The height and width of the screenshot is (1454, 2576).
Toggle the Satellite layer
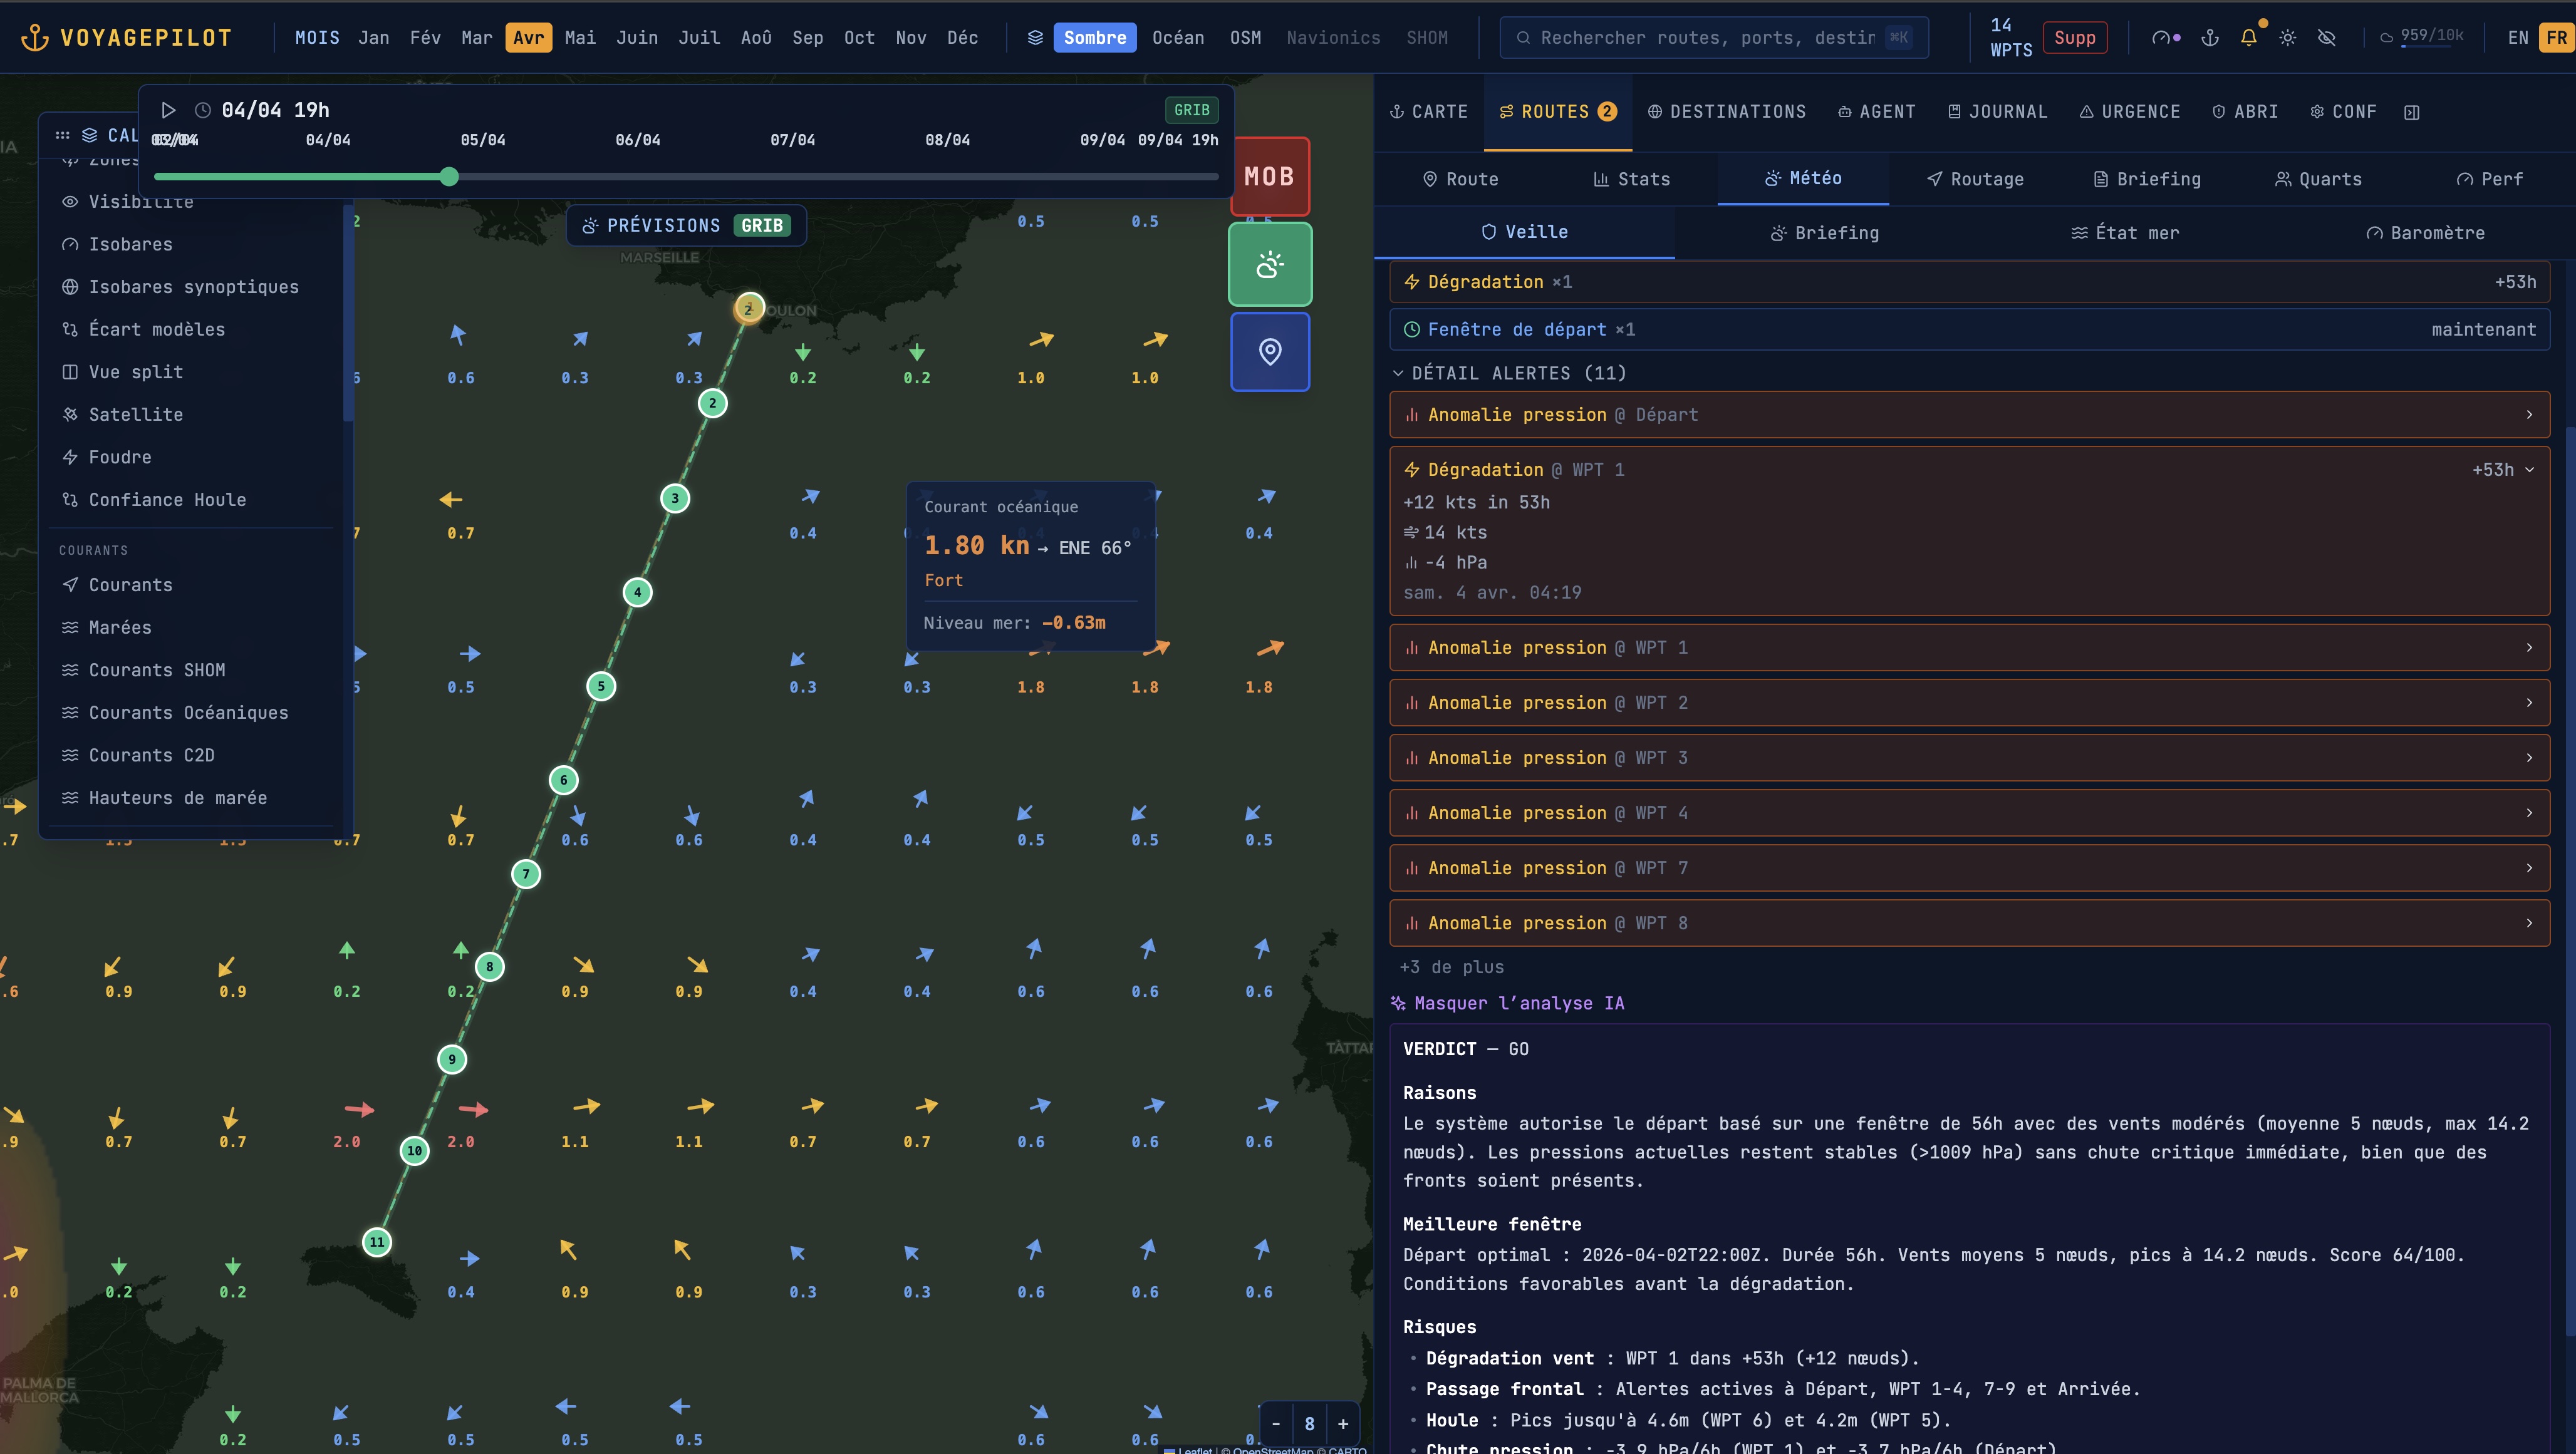click(x=135, y=415)
